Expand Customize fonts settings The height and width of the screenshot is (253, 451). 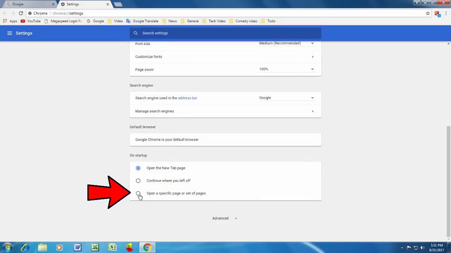[x=225, y=57]
